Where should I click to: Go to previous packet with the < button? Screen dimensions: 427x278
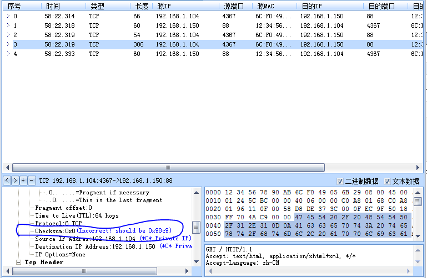pos(7,181)
